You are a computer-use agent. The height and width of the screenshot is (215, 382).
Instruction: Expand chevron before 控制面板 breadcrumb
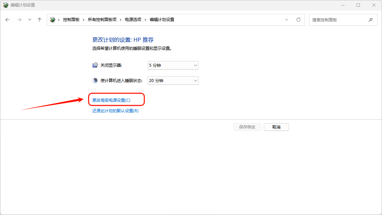pos(59,20)
